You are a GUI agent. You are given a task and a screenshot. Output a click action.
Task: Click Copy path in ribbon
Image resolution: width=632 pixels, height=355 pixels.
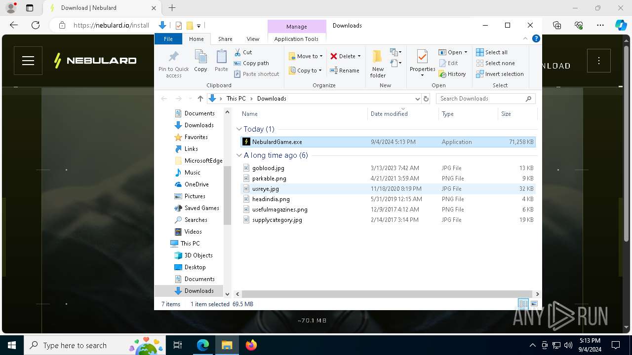(251, 63)
